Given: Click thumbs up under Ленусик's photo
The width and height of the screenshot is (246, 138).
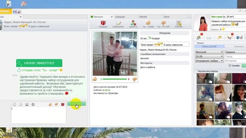Looking at the screenshot, I should (x=95, y=79).
